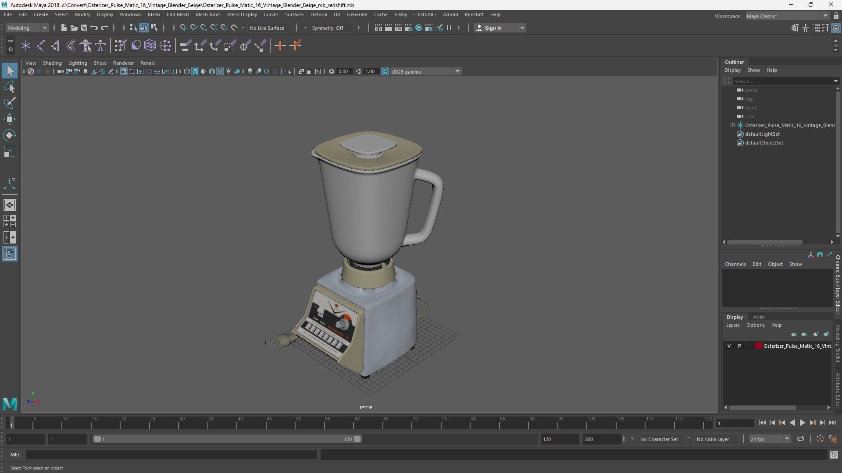The width and height of the screenshot is (842, 473).
Task: Select the arrow Select tool
Action: (10, 71)
